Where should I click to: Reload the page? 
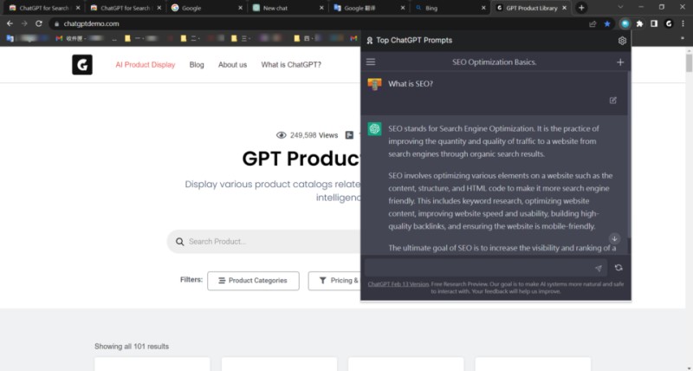click(x=39, y=23)
